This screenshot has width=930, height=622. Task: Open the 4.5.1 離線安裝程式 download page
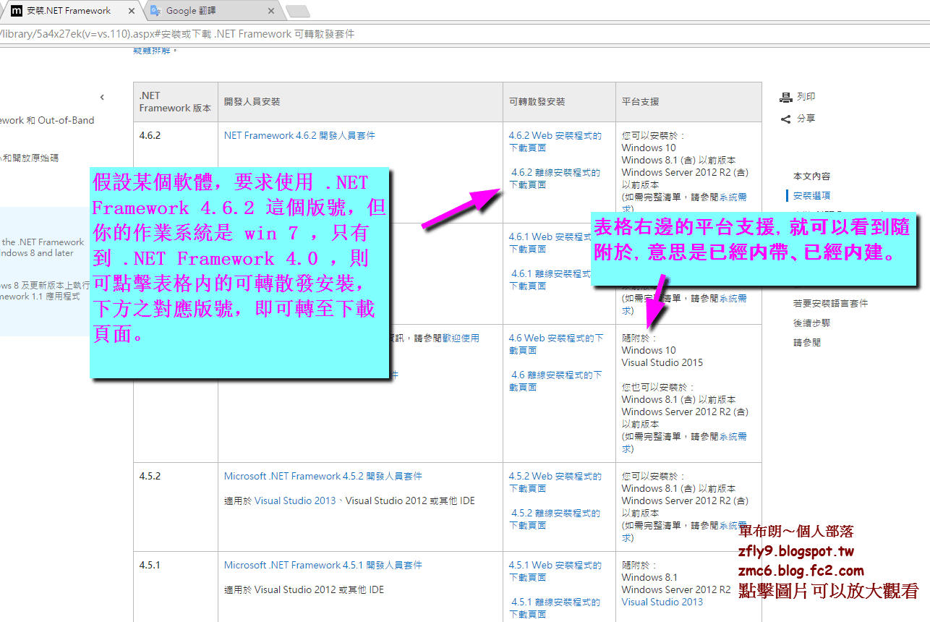(555, 608)
